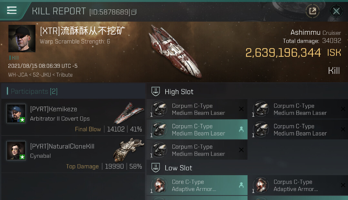Open the WH-JCA system location link
Image resolution: width=348 pixels, height=200 pixels.
[x=18, y=75]
